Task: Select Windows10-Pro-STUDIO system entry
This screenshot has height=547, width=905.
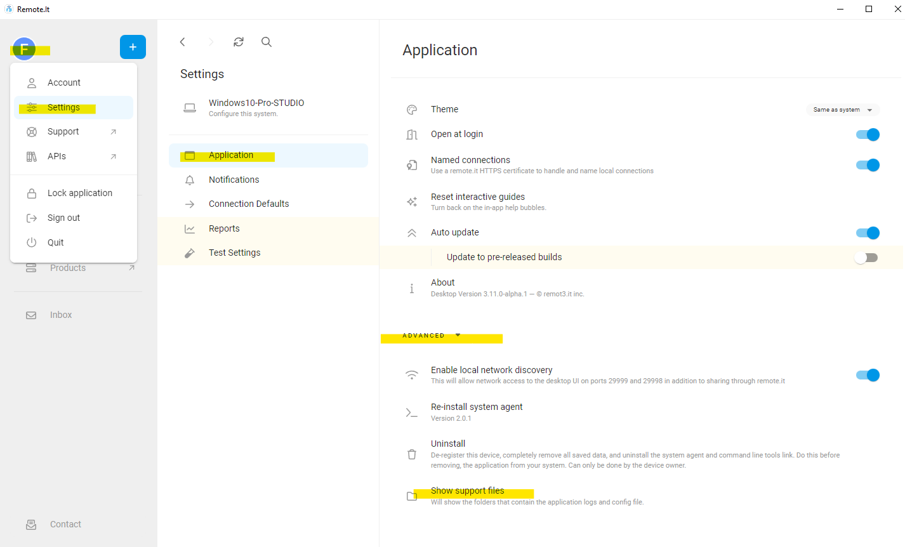Action: [x=268, y=108]
